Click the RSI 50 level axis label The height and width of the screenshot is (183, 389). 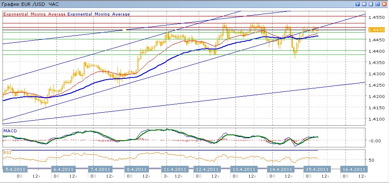[x=371, y=160]
